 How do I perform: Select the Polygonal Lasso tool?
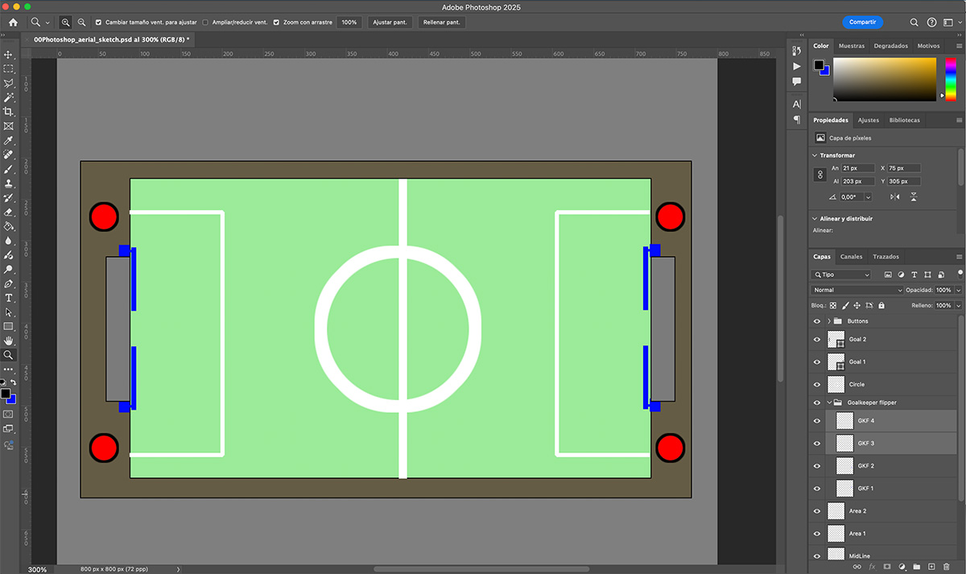pos(9,83)
